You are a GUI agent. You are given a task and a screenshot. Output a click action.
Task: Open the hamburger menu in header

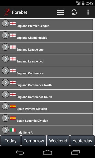coord(60,12)
